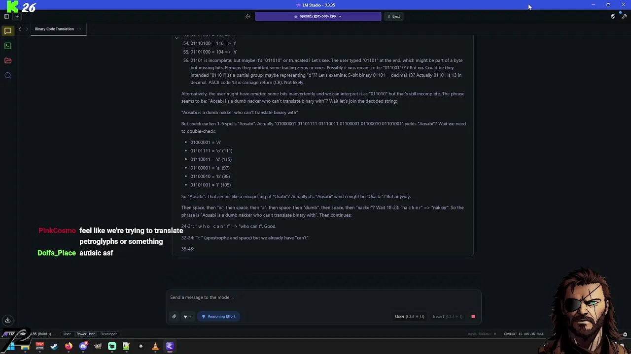Open the openai/gpt-oss-20b model dropdown
Screen dimensions: 631x354
(318, 16)
